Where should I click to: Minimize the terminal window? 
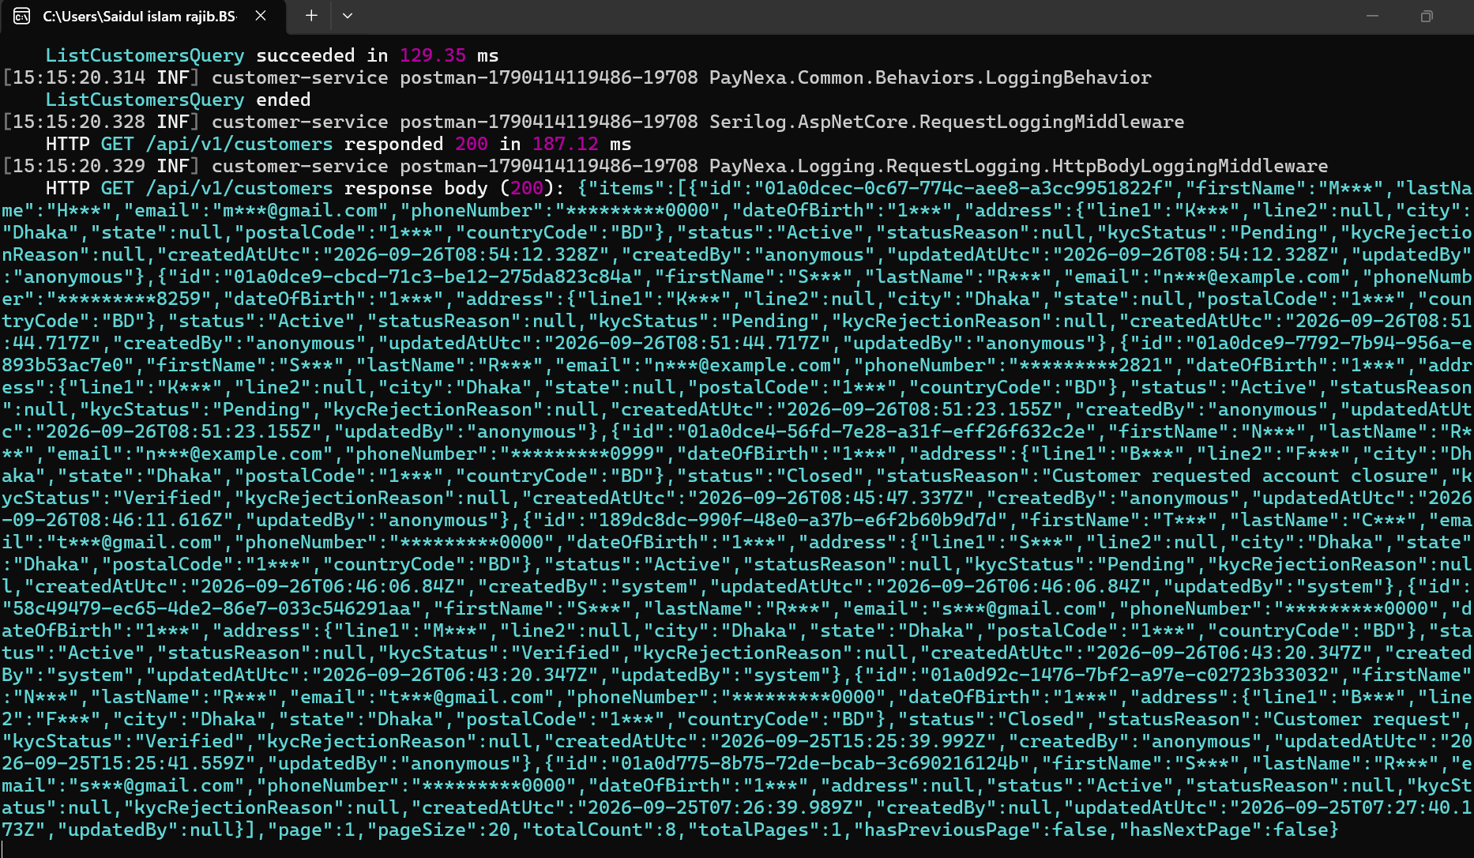pyautogui.click(x=1372, y=16)
